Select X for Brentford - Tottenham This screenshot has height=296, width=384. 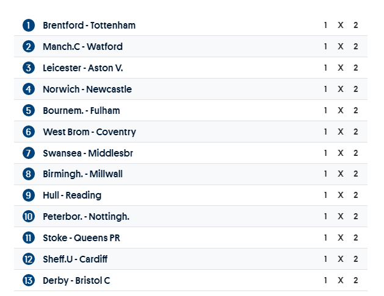(341, 26)
